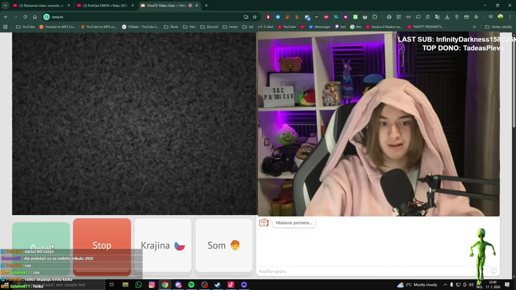Open Spotify from the taskbar
The width and height of the screenshot is (516, 290).
[x=191, y=285]
